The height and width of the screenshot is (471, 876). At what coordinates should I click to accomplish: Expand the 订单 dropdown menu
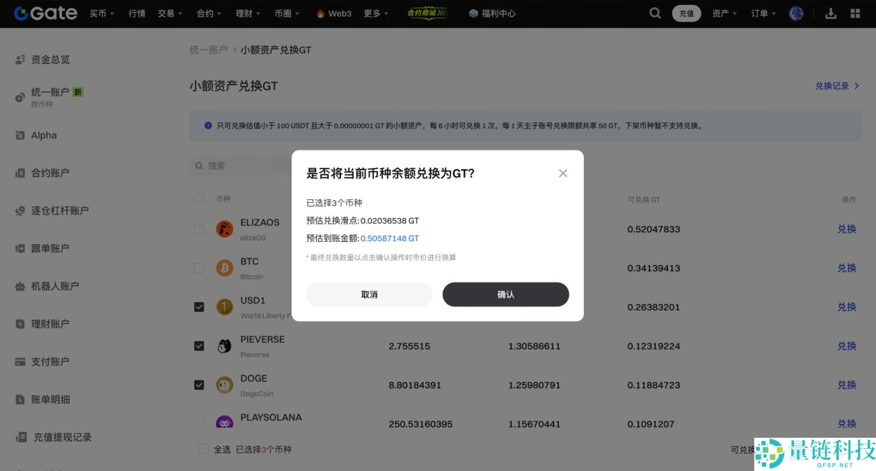tap(764, 13)
